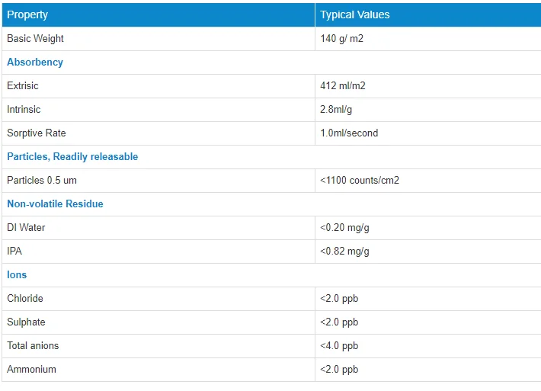Select the '140 g/ m2' value

(341, 38)
